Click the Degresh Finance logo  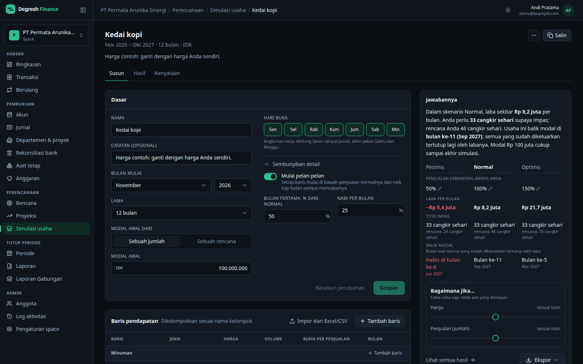[x=32, y=9]
